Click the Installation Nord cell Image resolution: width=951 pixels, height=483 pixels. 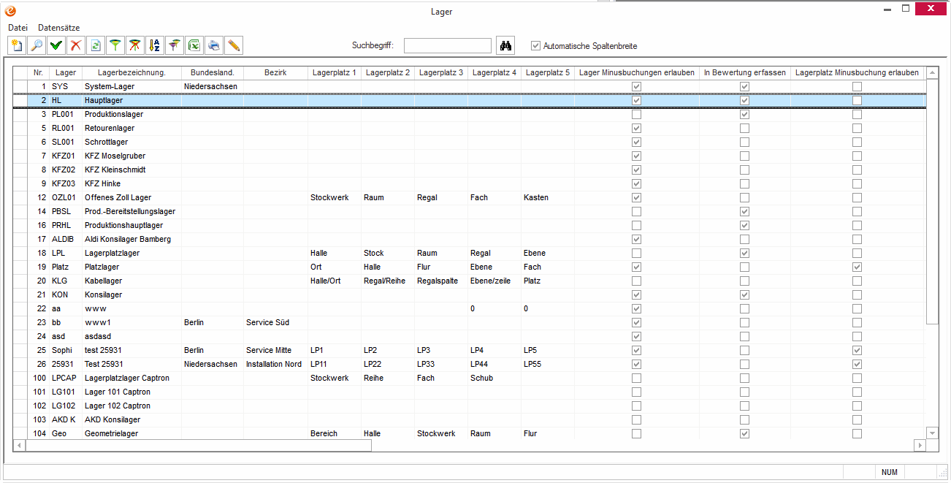(275, 364)
